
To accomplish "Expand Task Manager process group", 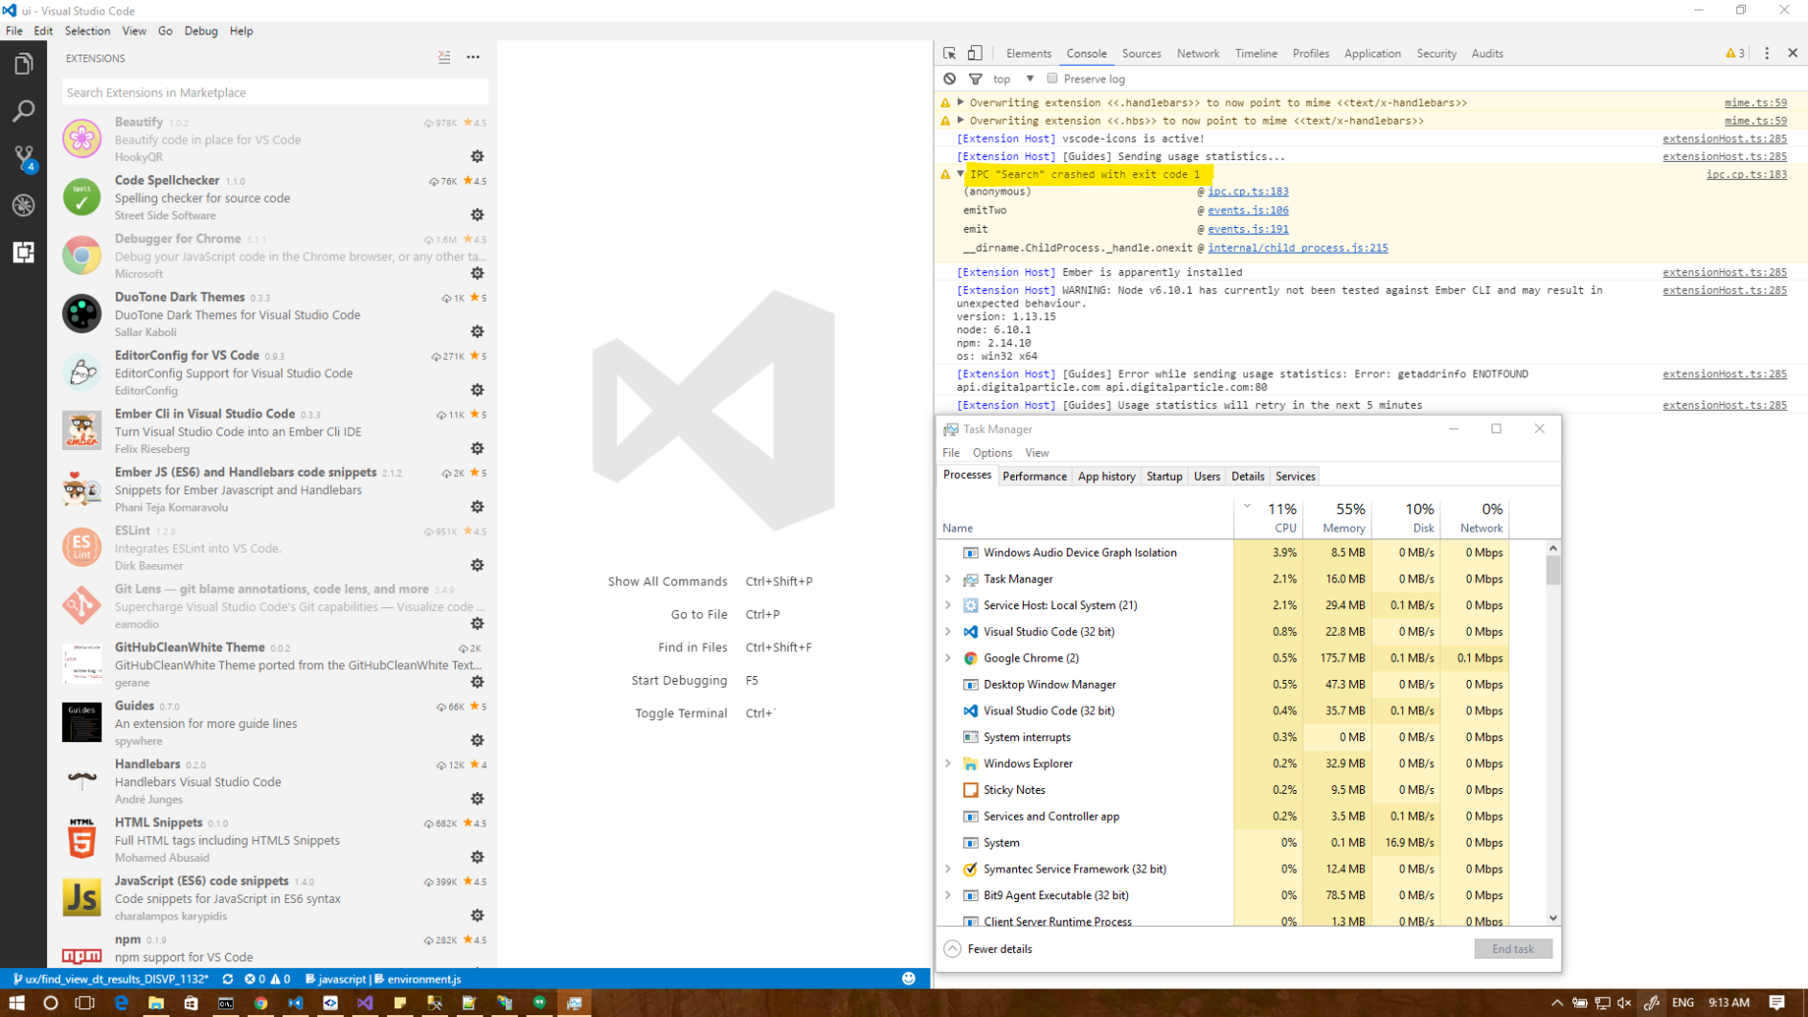I will 948,579.
